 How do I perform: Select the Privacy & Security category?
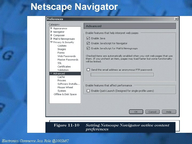[63, 42]
